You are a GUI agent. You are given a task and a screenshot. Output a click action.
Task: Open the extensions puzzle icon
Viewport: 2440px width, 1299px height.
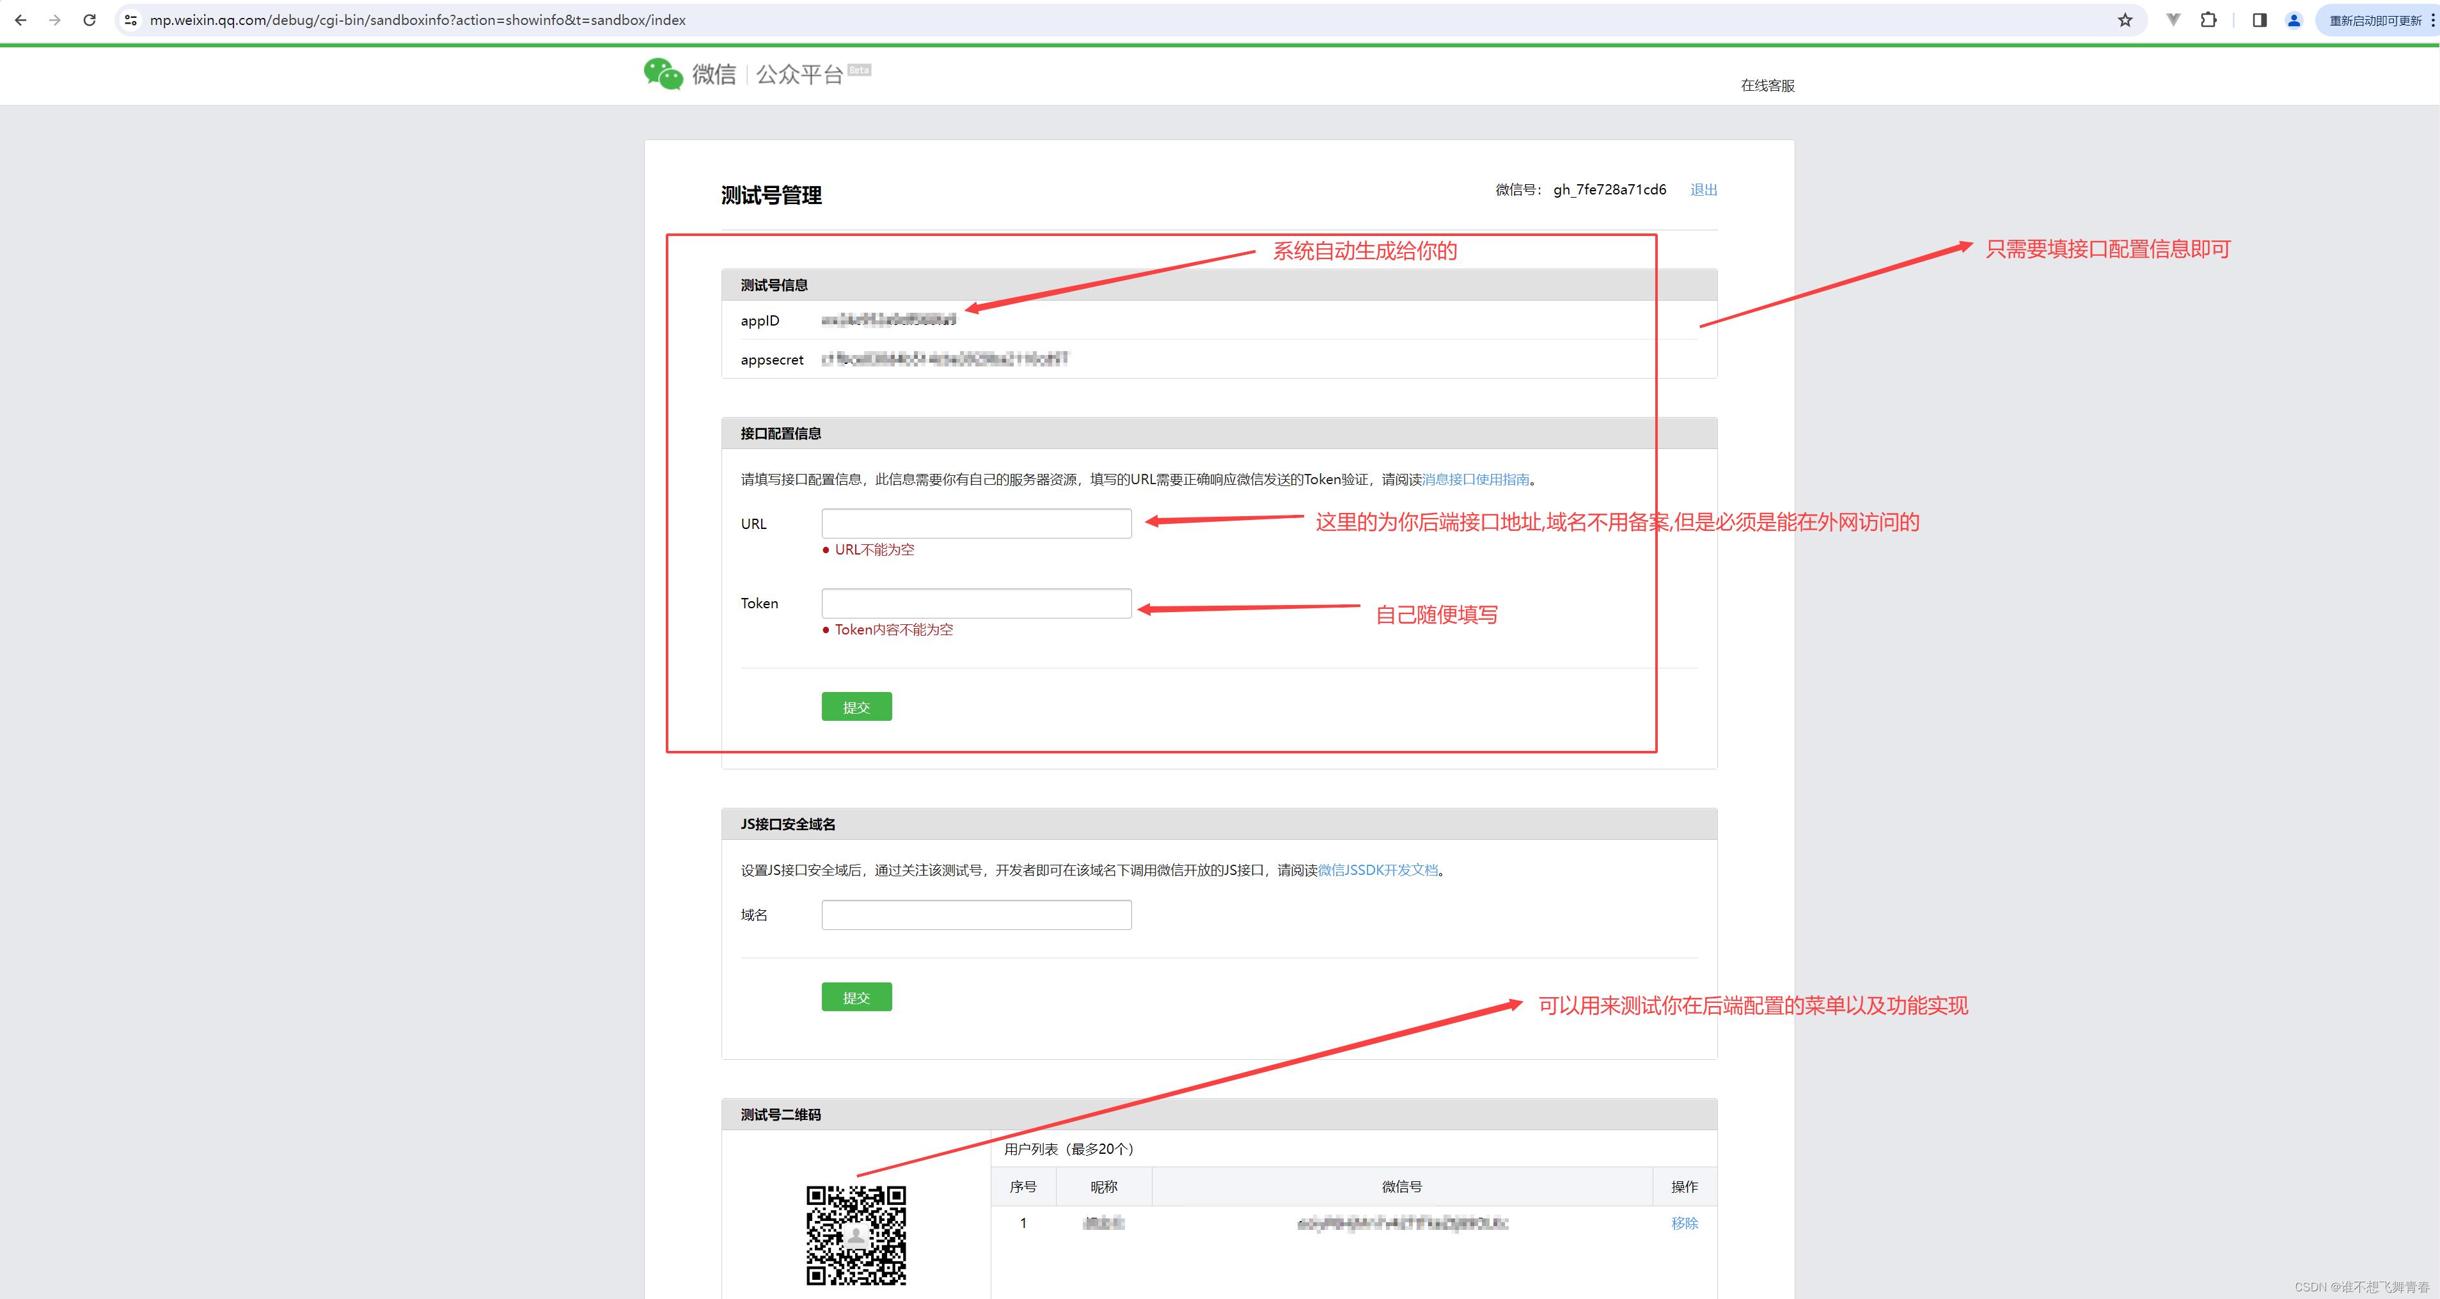pos(2209,20)
